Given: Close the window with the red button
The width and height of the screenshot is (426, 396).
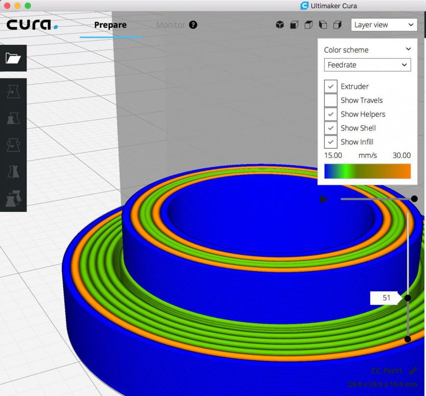Looking at the screenshot, I should [7, 6].
